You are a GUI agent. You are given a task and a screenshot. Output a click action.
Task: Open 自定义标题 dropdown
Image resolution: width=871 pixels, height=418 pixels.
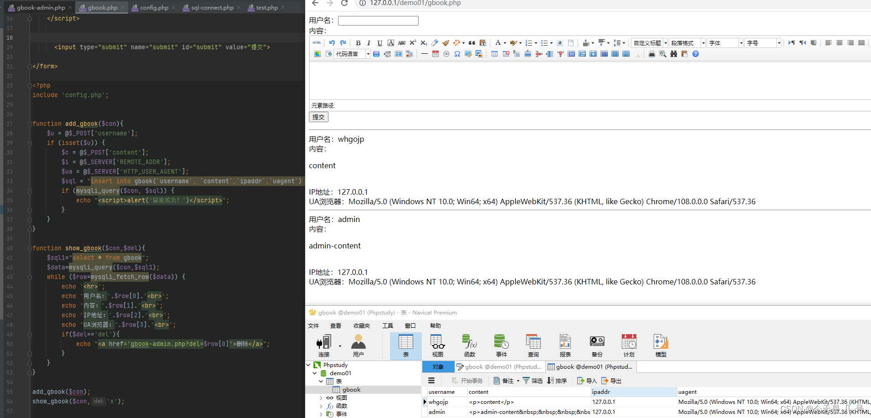tap(650, 43)
